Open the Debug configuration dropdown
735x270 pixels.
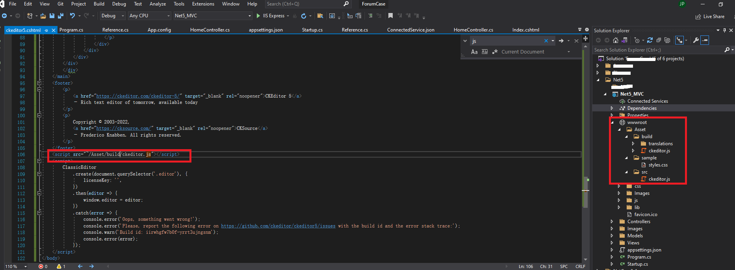(x=112, y=16)
